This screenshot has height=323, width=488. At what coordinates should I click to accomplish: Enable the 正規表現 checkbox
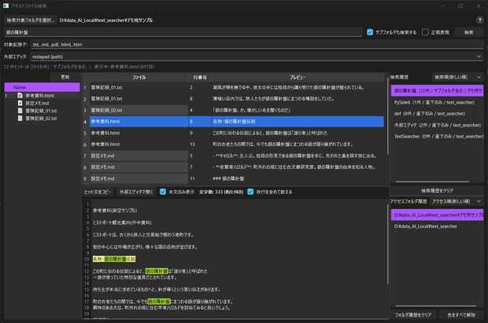point(425,32)
